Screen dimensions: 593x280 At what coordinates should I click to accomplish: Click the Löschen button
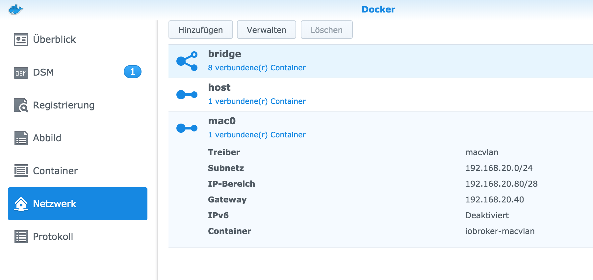(327, 30)
